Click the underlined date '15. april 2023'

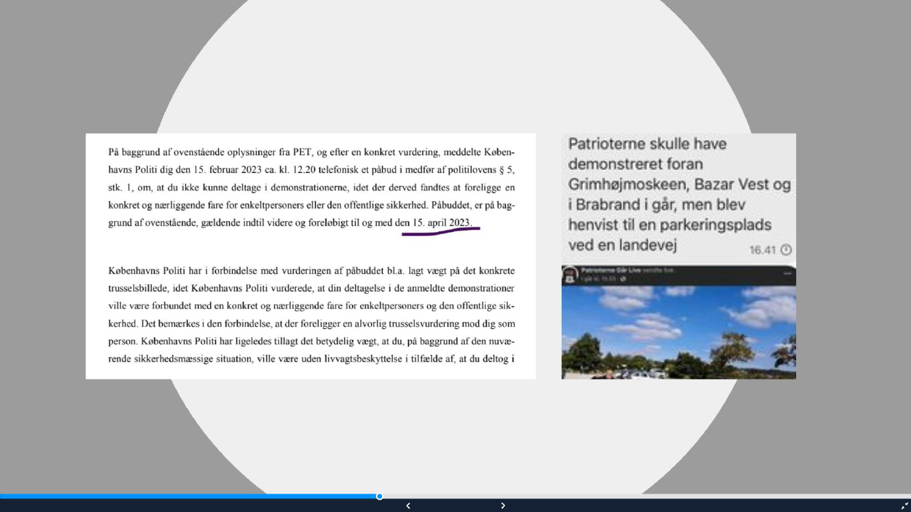click(441, 223)
